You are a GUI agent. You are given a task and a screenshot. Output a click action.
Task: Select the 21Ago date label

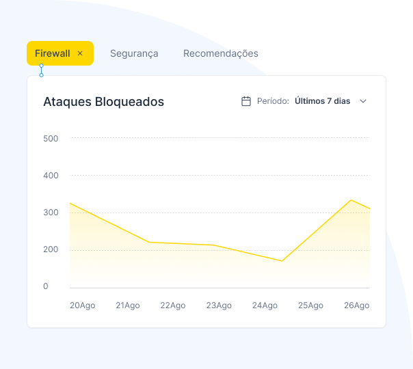(x=127, y=305)
